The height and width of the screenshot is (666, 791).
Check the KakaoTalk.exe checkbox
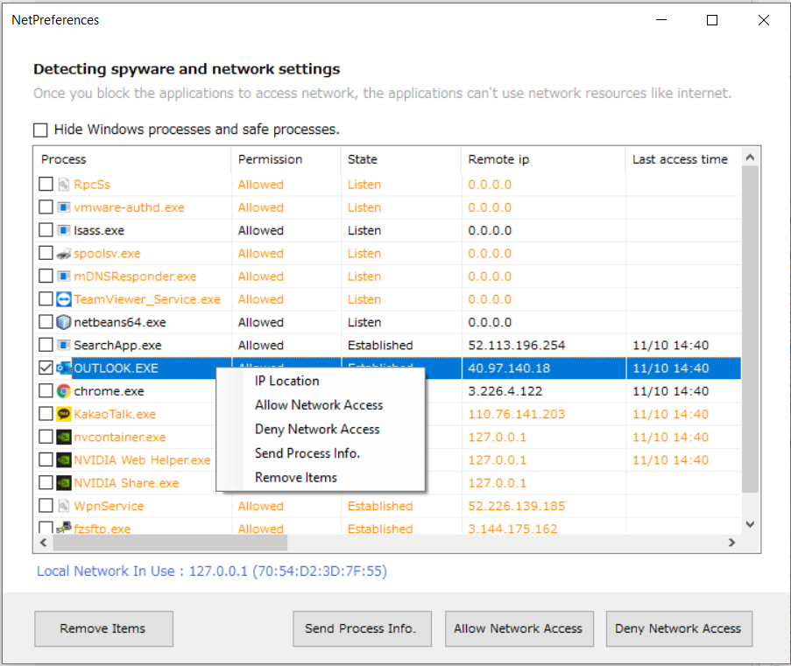click(46, 414)
